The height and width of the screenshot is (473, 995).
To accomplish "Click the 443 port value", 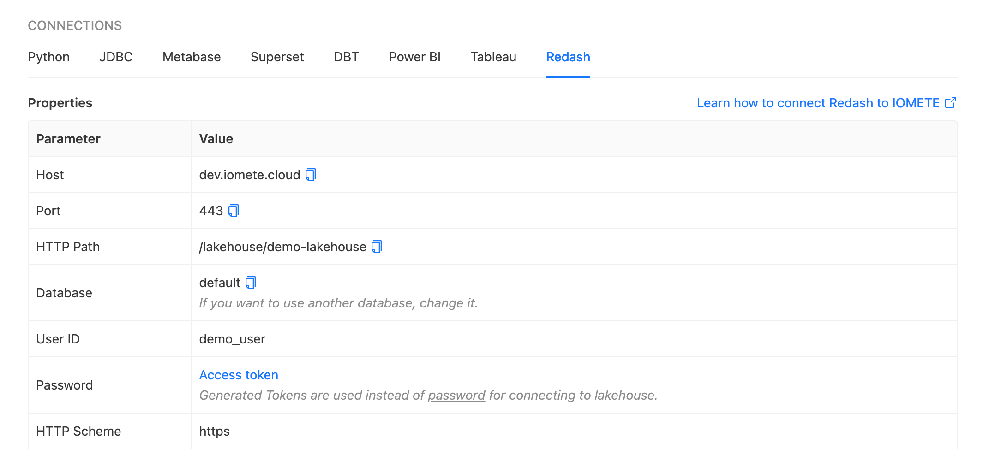I will point(211,211).
